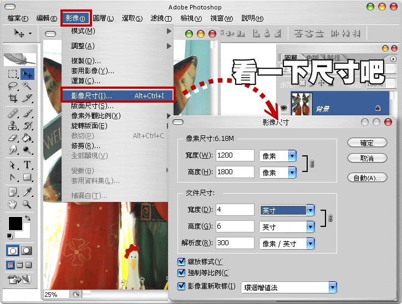Jump to ImageReady icon

point(19,280)
